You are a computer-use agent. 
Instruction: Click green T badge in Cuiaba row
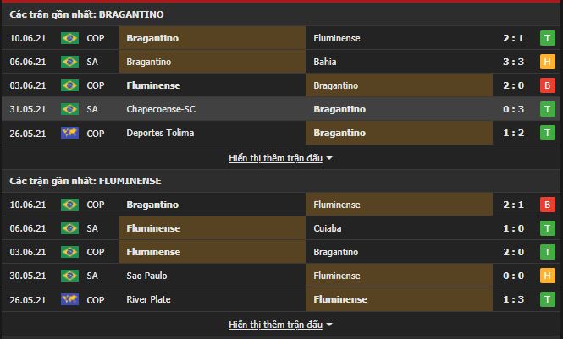coord(548,228)
